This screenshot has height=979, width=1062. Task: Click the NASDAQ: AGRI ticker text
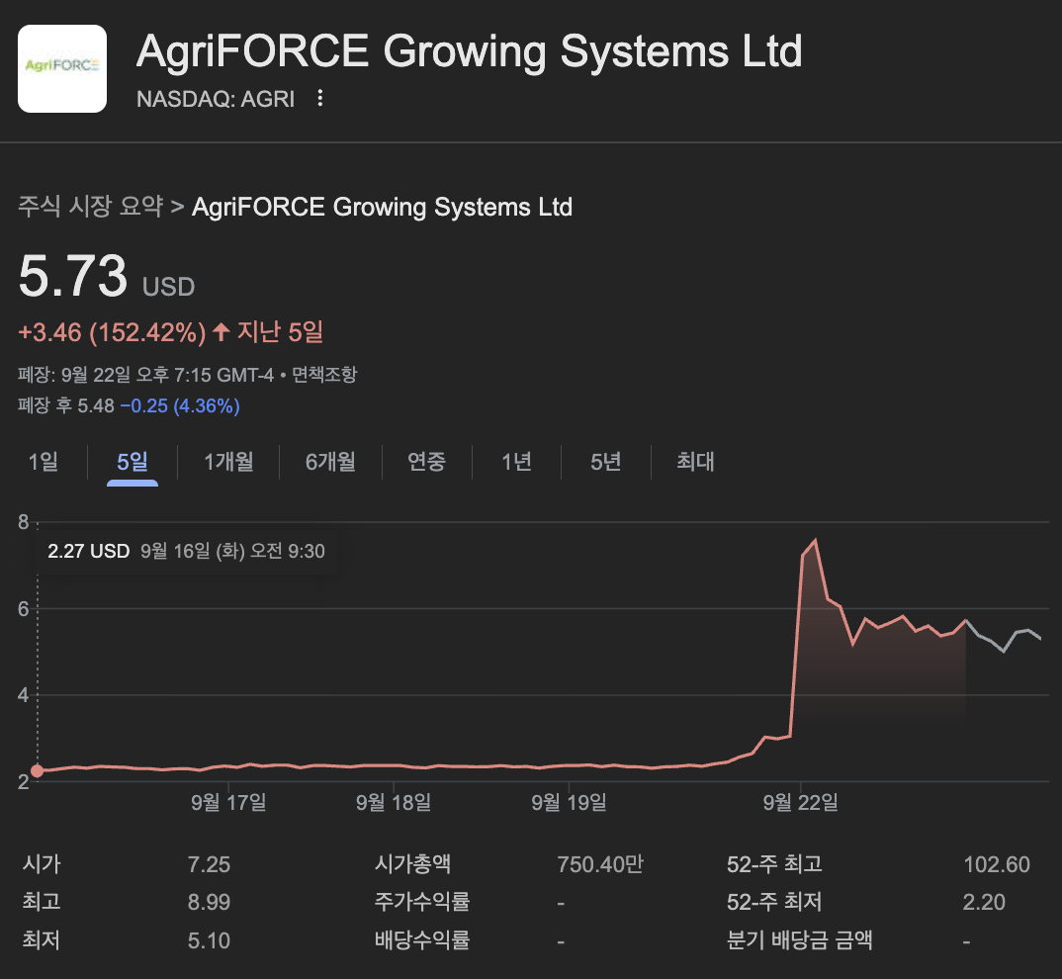point(216,99)
